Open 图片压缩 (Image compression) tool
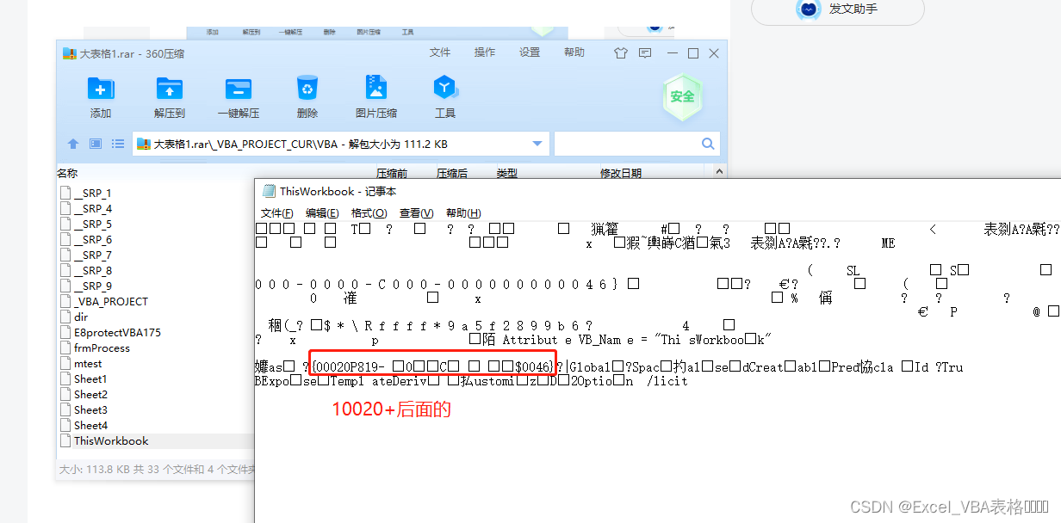Image resolution: width=1061 pixels, height=523 pixels. coord(376,88)
